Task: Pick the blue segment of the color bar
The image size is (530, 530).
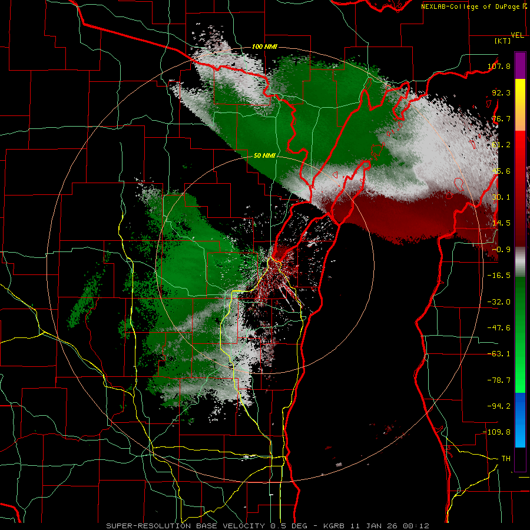Action: 520,420
